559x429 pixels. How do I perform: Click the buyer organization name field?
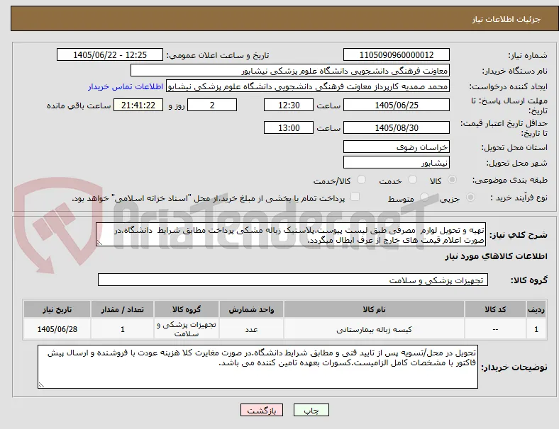click(x=290, y=70)
